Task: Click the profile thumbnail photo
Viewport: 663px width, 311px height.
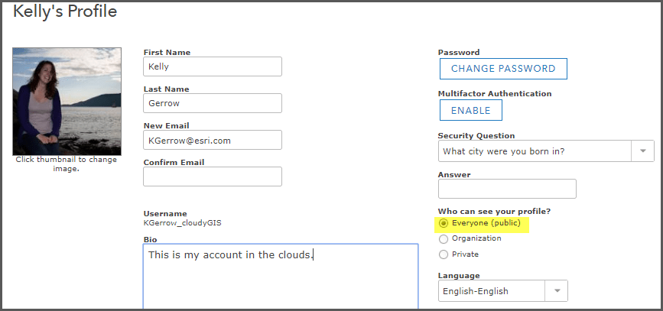Action: coord(67,101)
